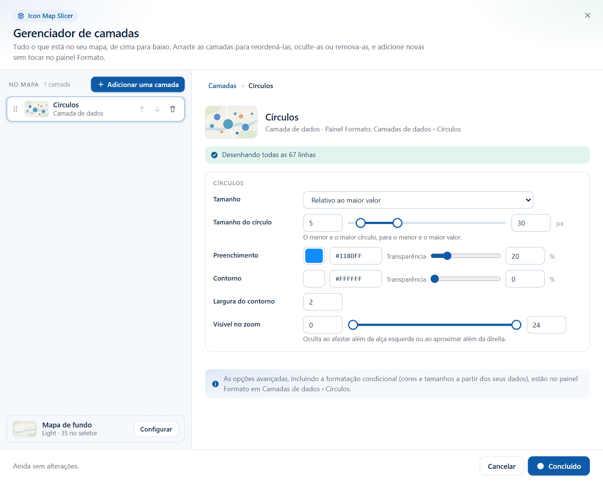Viewport: 603px width, 482px height.
Task: Confirm with the Concluído button
Action: (x=559, y=466)
